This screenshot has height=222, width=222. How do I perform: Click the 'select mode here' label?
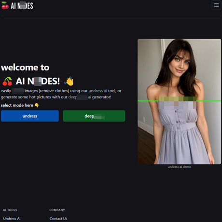tap(17, 105)
